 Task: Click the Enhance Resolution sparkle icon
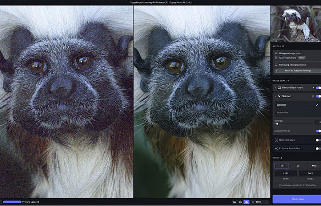coord(276,148)
